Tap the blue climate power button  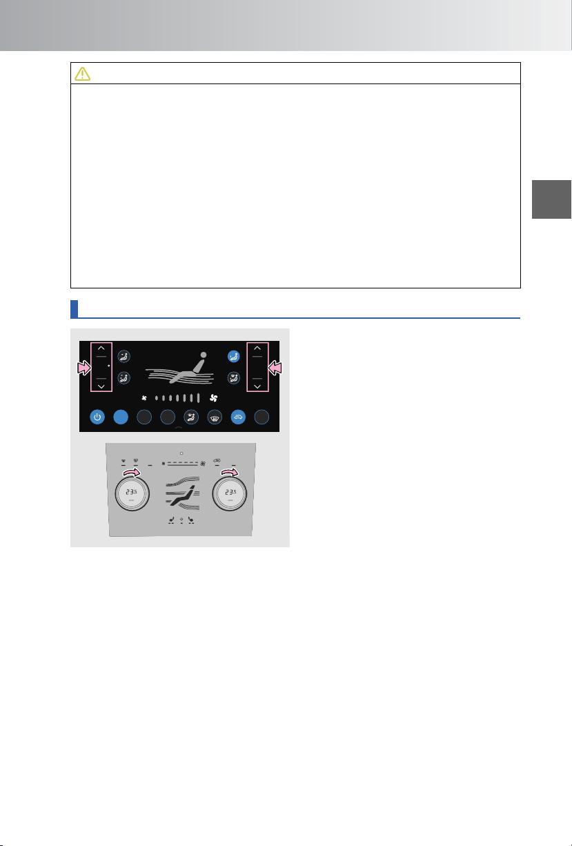coord(97,417)
